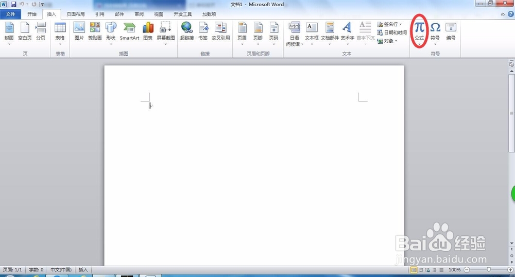Click the Omega 符号 symbol icon
Image resolution: width=515 pixels, height=277 pixels.
[x=435, y=27]
